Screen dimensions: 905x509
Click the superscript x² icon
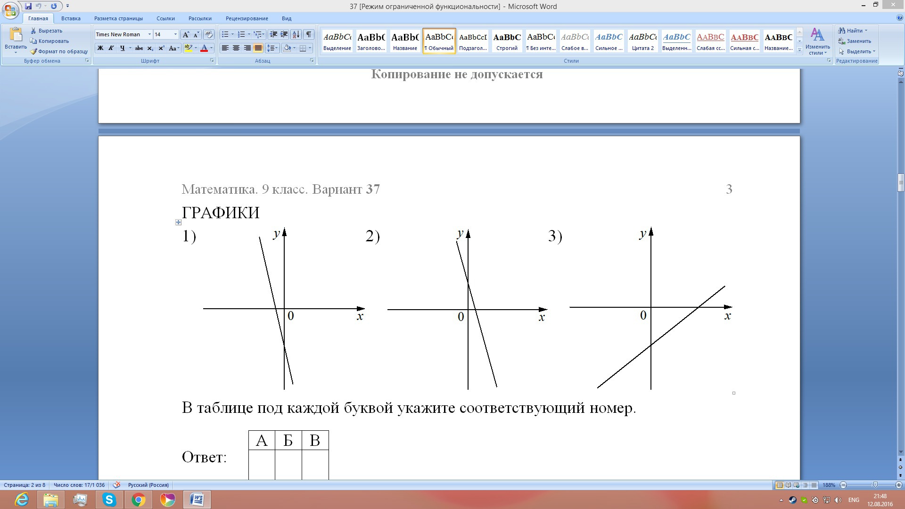pos(161,48)
